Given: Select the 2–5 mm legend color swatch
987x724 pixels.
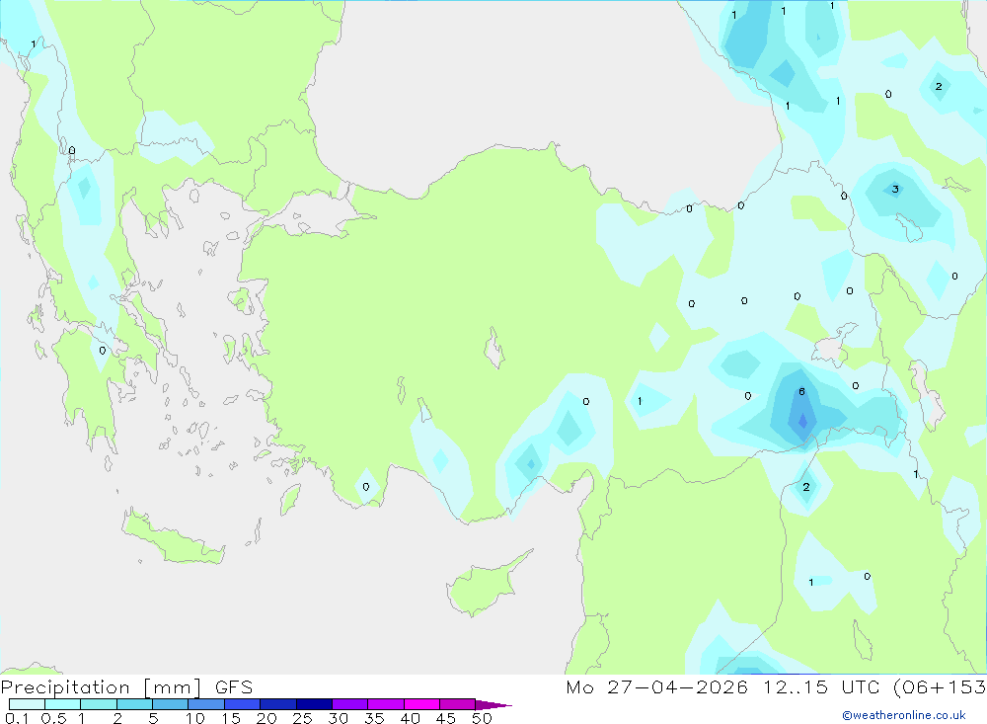Looking at the screenshot, I should point(134,704).
